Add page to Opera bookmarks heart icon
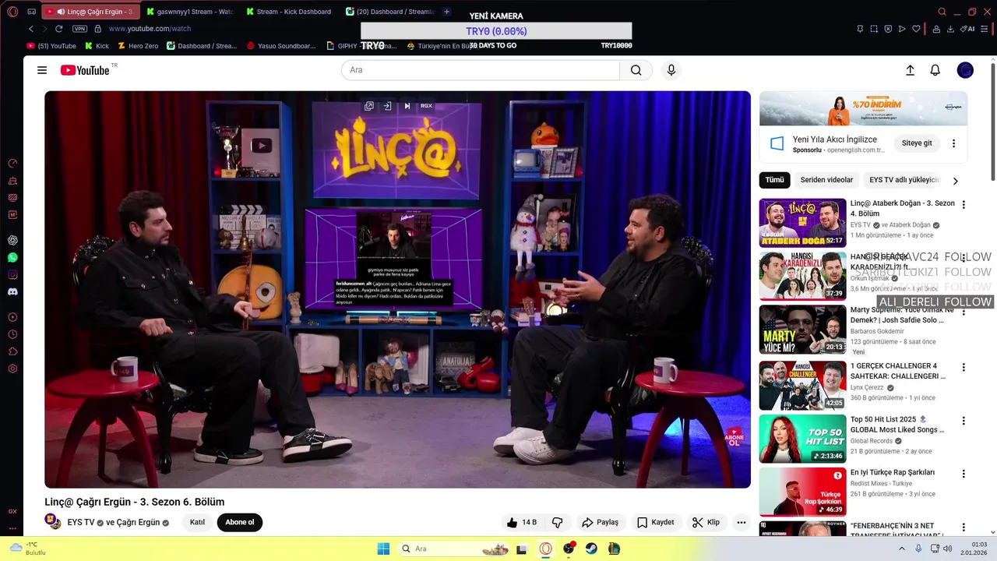Screen dimensions: 997x561 point(916,29)
